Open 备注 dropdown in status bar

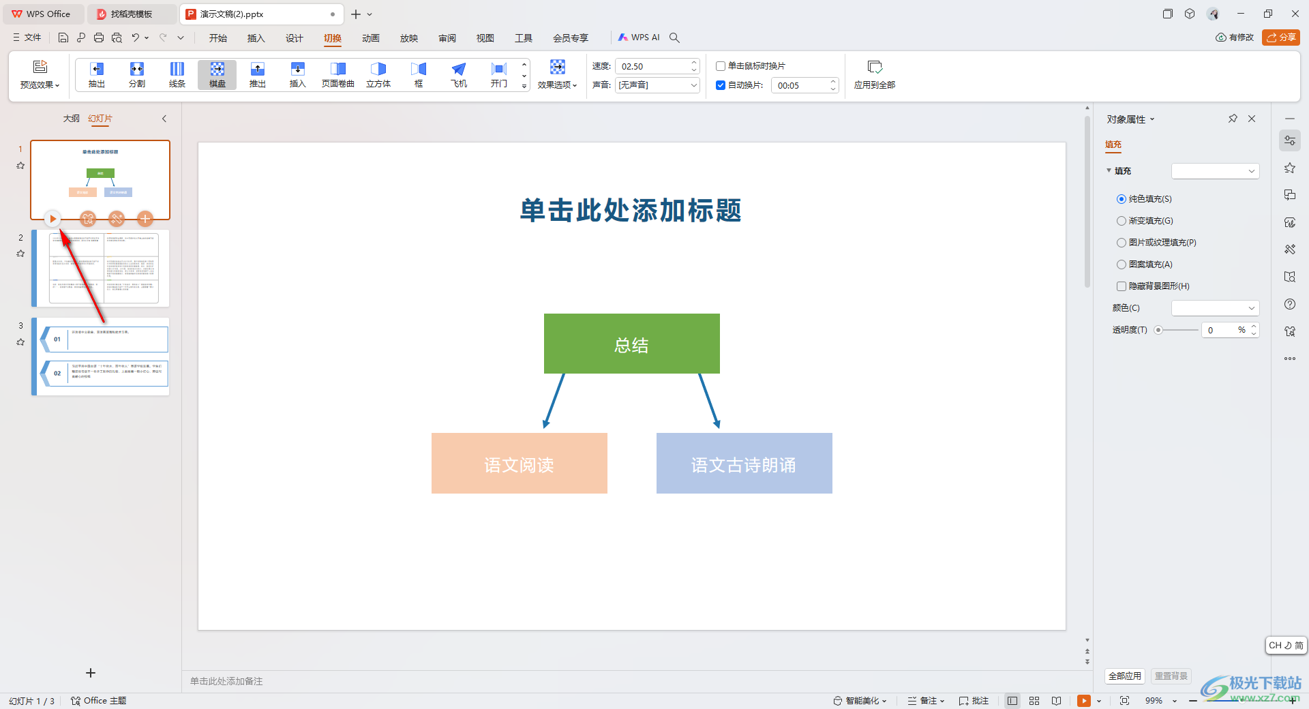pyautogui.click(x=926, y=701)
